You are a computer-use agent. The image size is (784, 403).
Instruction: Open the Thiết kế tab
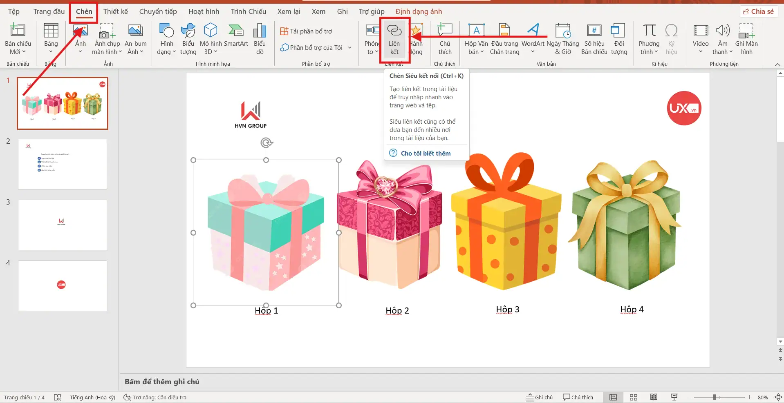point(115,11)
